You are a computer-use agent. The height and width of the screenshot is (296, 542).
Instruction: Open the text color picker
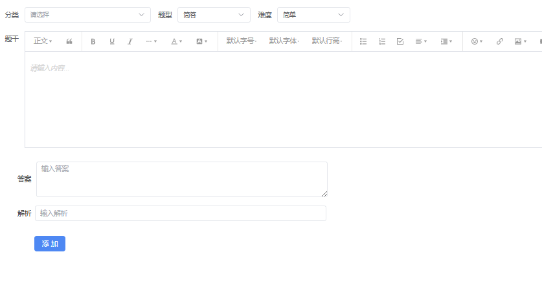click(x=176, y=41)
